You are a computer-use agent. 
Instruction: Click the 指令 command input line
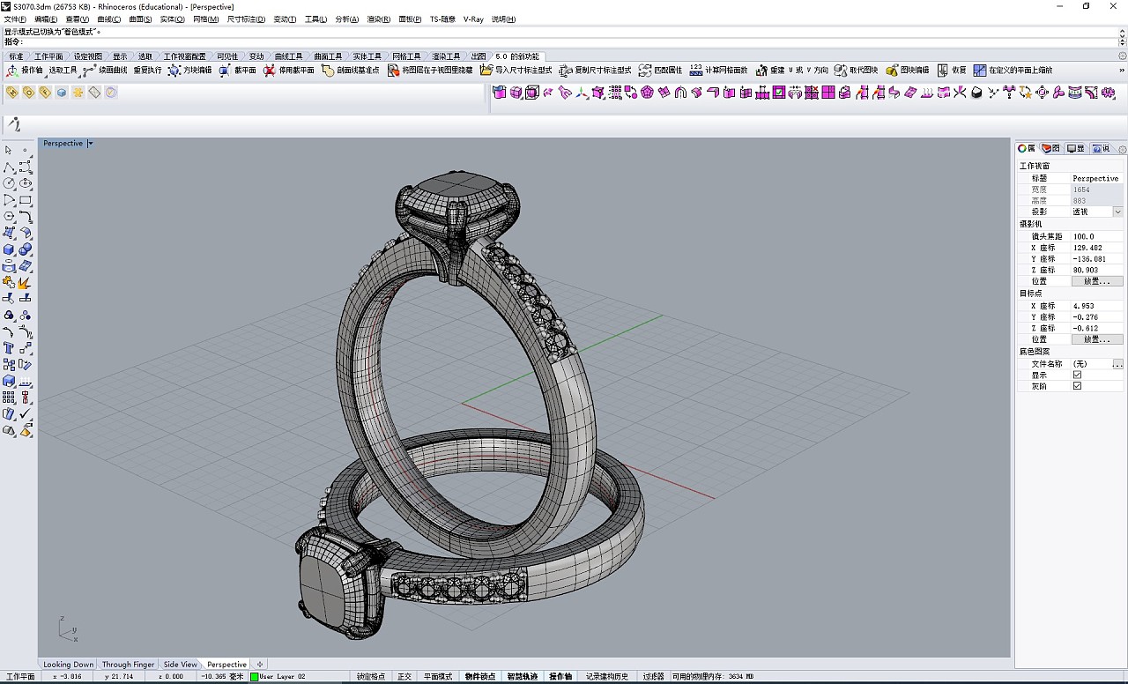(88, 41)
